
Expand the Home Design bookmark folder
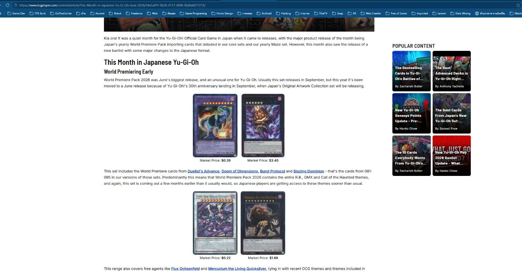point(222,13)
